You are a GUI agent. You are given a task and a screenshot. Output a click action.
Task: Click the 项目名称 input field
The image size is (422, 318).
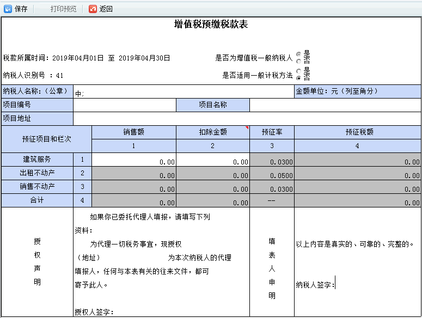click(x=335, y=105)
